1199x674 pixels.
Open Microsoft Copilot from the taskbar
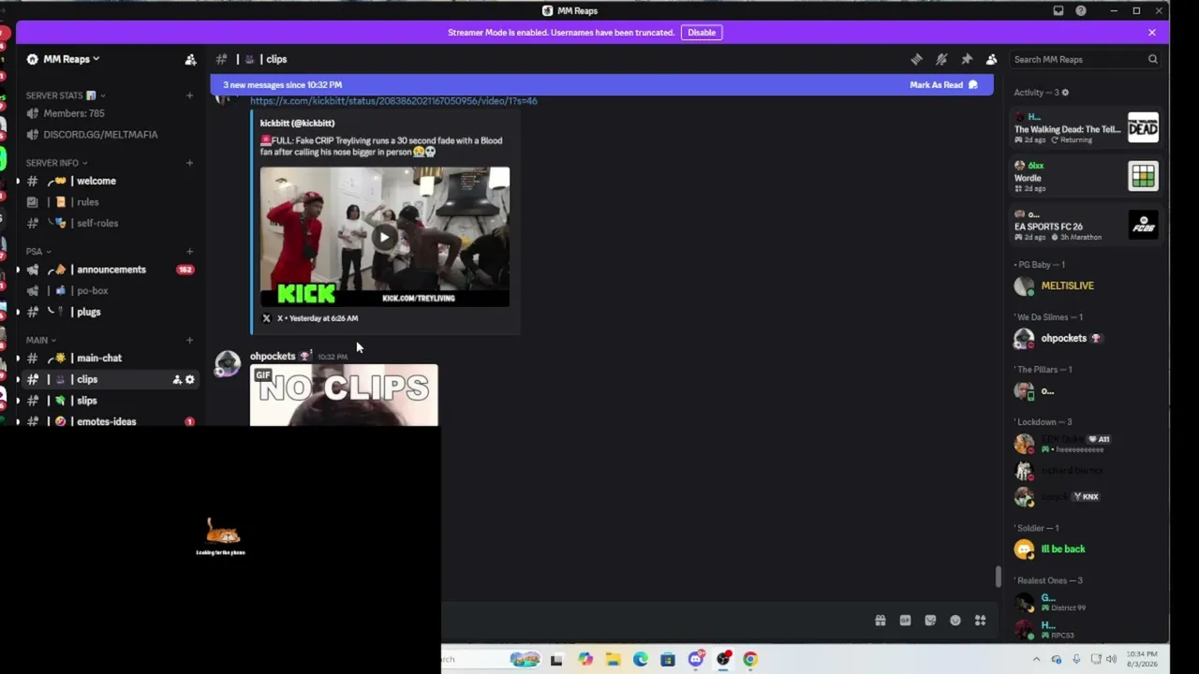coord(585,660)
